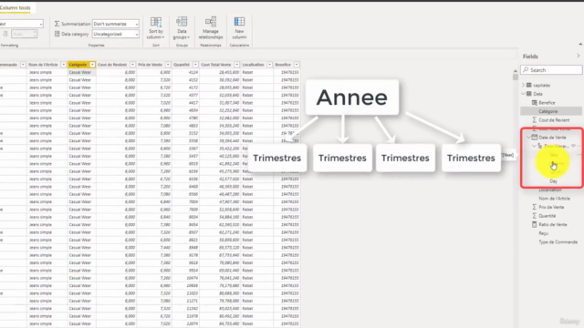Open filter arrow on Quantité column

pyautogui.click(x=195, y=65)
